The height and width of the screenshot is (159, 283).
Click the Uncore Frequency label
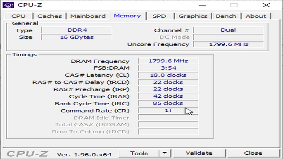(x=158, y=44)
